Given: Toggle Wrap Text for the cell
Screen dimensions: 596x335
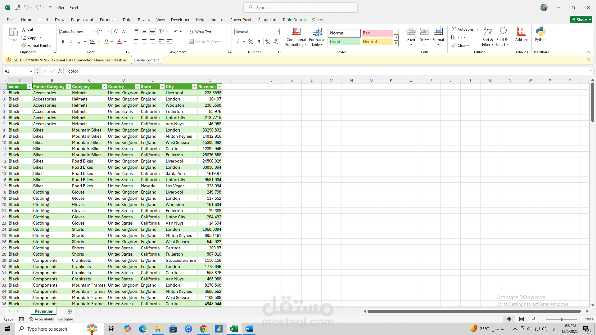Looking at the screenshot, I should coord(201,32).
